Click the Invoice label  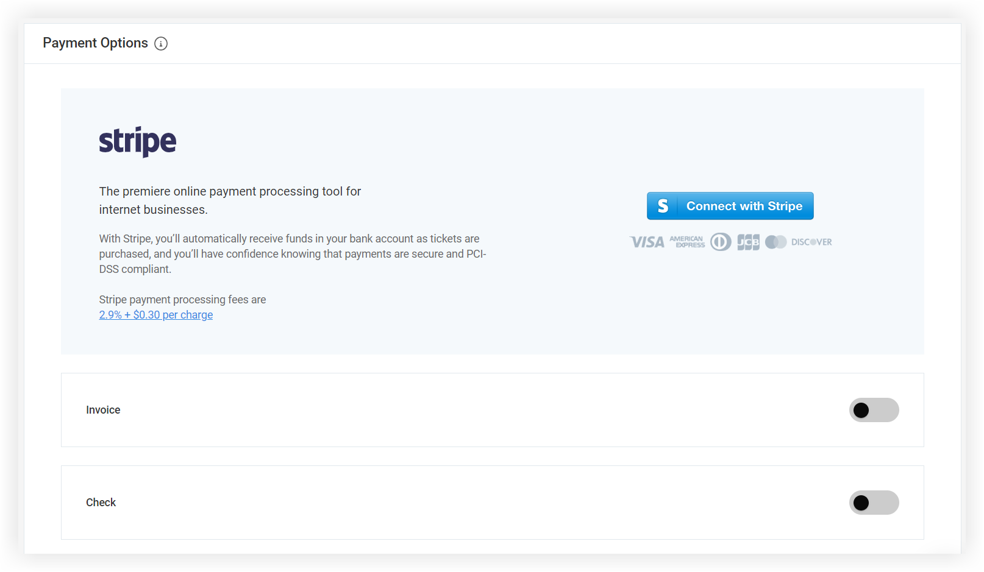(x=103, y=410)
